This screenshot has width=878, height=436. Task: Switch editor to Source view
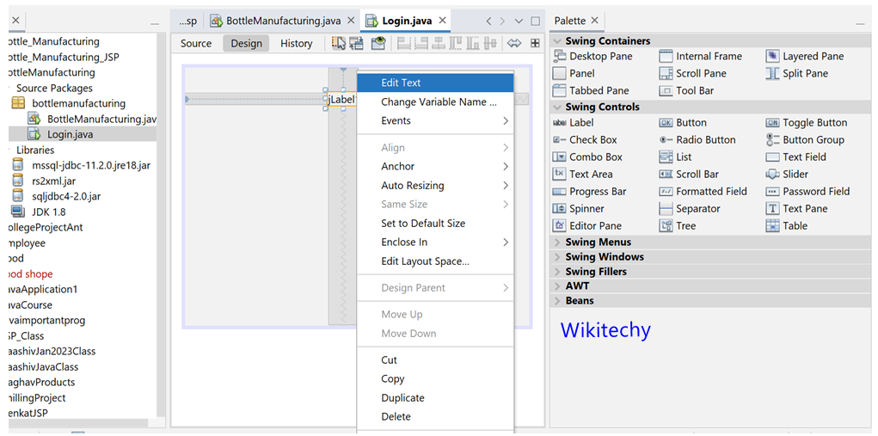(196, 43)
